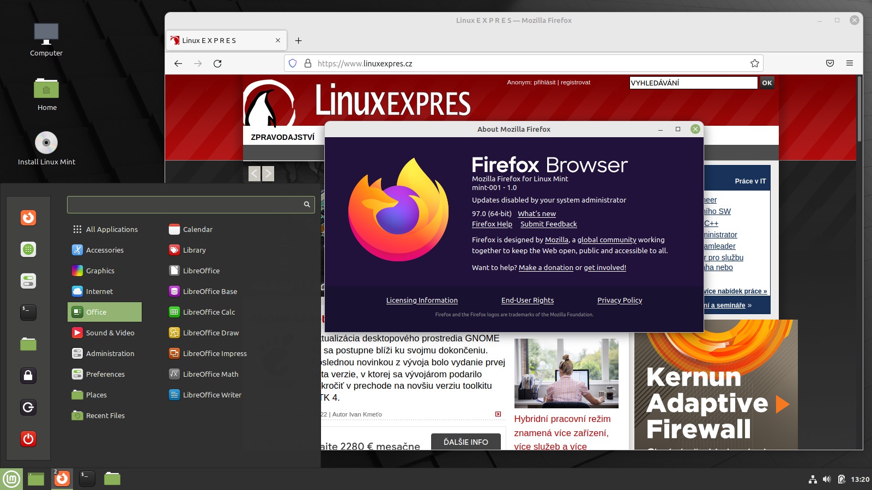This screenshot has width=872, height=490.
Task: Open What's new link in About dialog
Action: coord(537,214)
